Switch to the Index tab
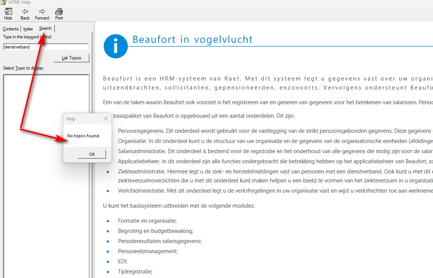 (x=28, y=29)
